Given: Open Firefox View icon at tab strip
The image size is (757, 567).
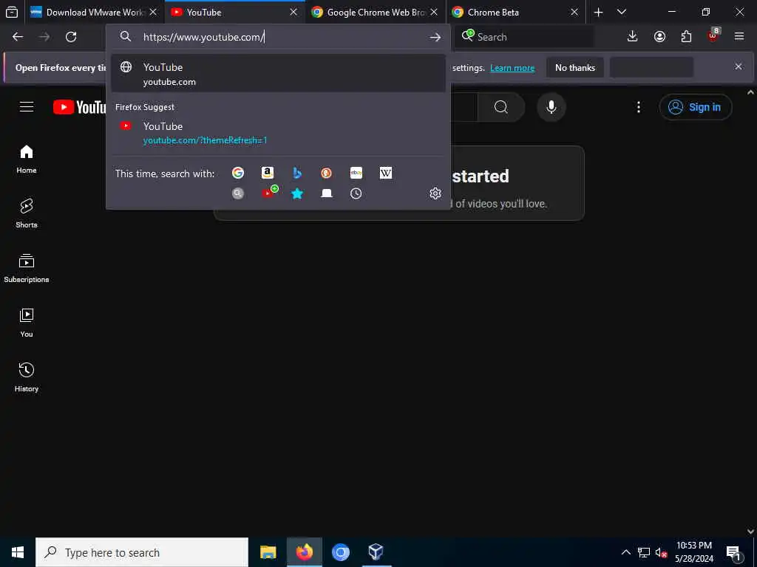Looking at the screenshot, I should [12, 13].
